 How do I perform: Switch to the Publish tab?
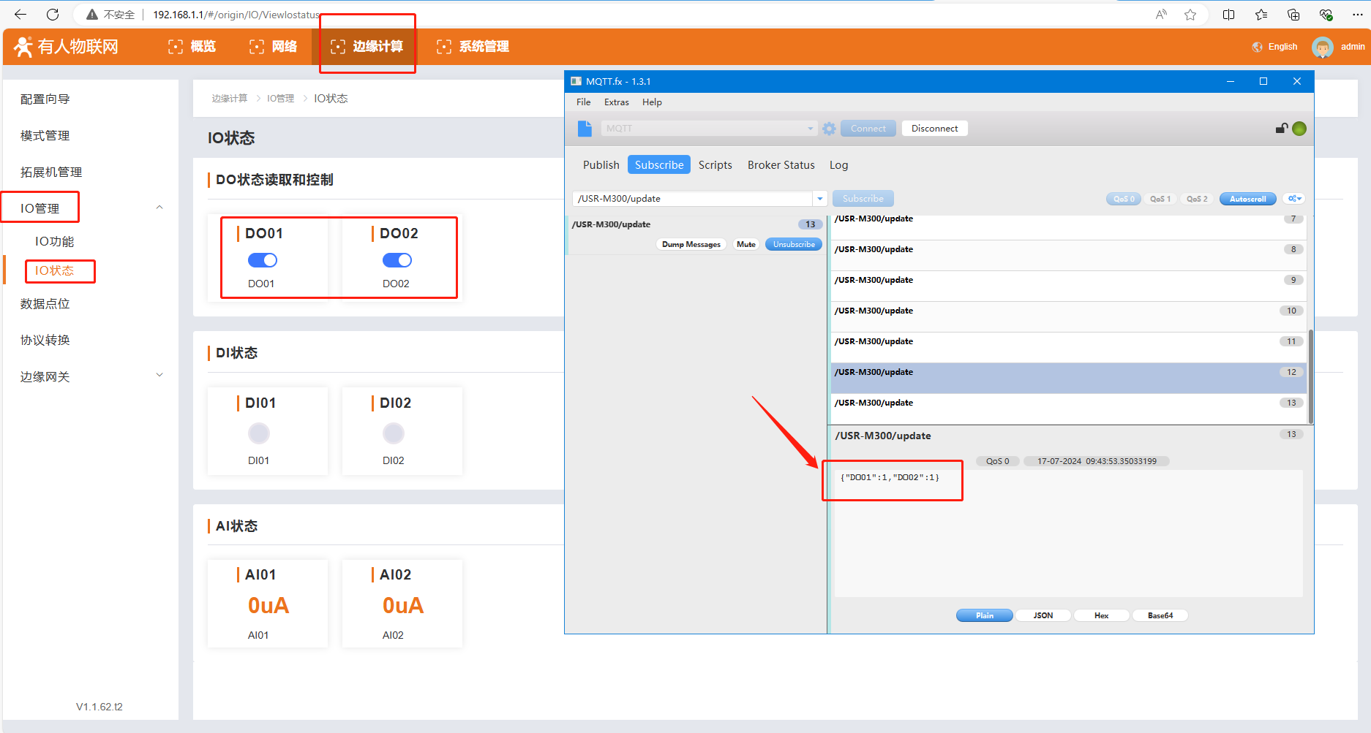[601, 165]
